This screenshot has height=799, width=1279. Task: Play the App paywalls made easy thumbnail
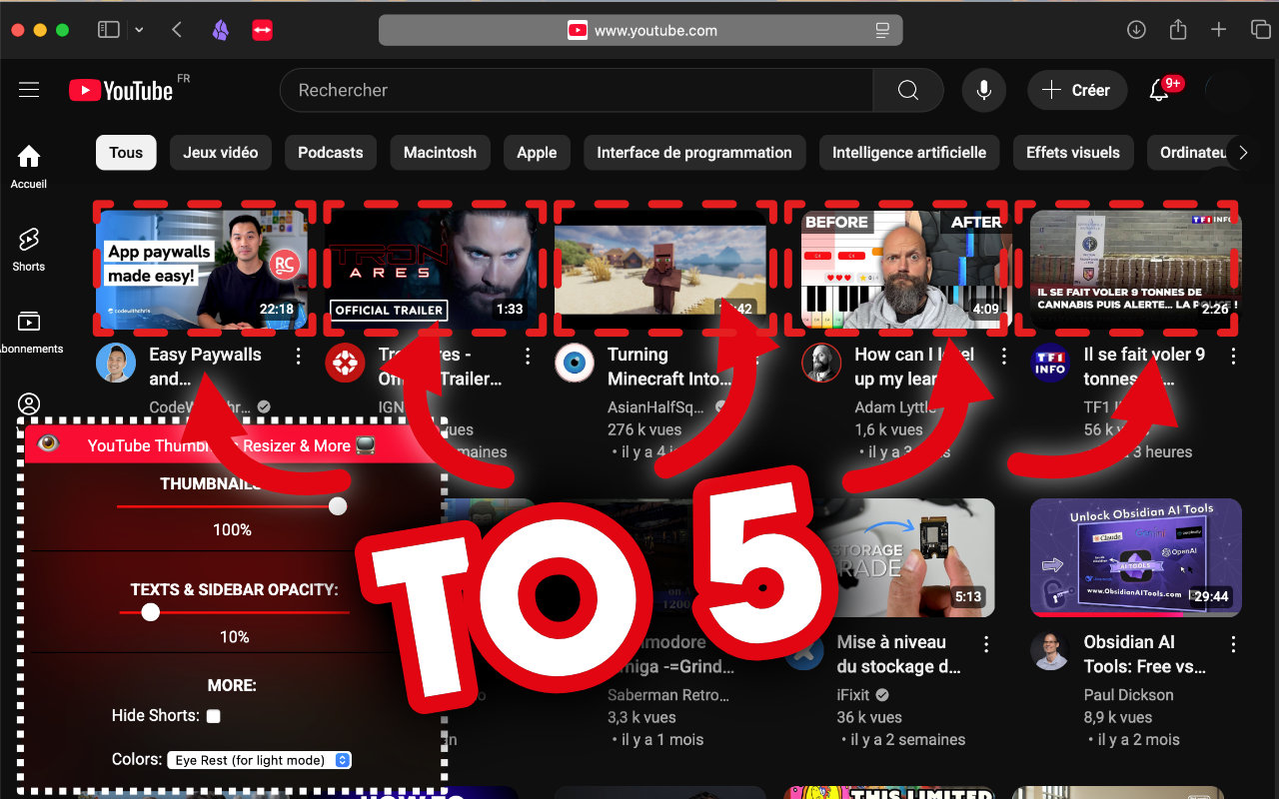coord(202,270)
